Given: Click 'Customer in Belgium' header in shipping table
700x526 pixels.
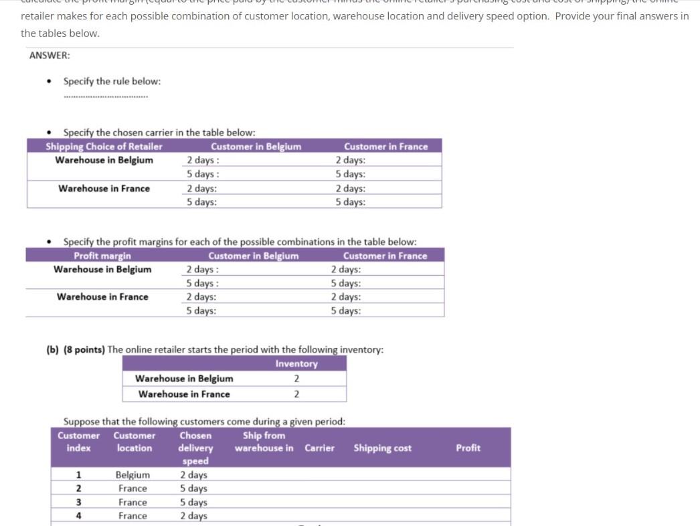Looking at the screenshot, I should 256,147.
